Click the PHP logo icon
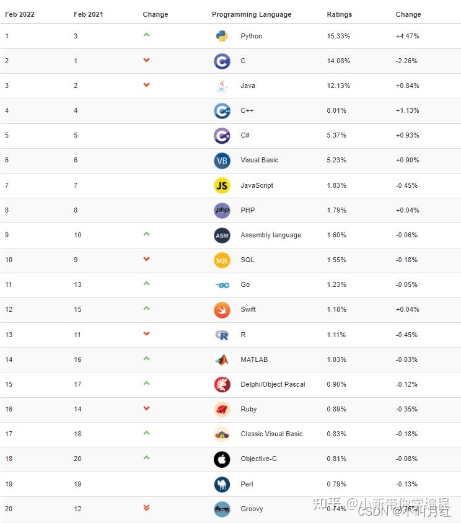Screen dimensions: 461x523 point(222,210)
